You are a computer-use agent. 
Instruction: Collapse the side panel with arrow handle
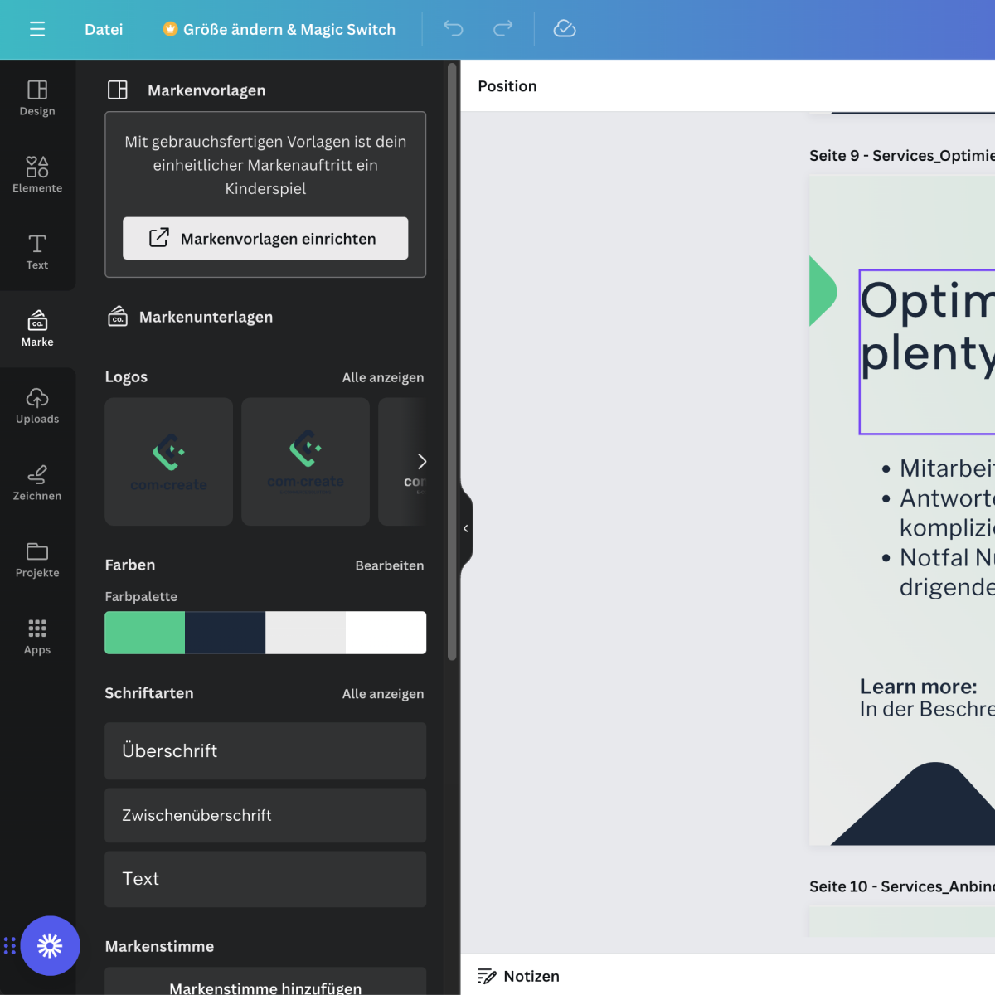coord(466,528)
